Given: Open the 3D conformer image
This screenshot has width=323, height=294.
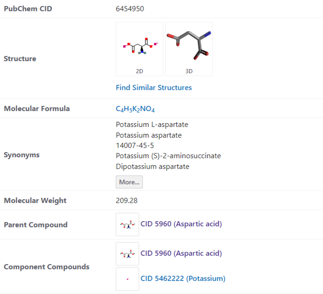Looking at the screenshot, I should pyautogui.click(x=189, y=45).
